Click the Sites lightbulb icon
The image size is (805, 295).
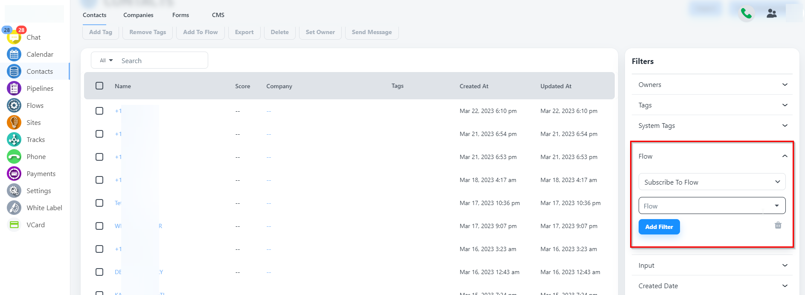pyautogui.click(x=14, y=122)
